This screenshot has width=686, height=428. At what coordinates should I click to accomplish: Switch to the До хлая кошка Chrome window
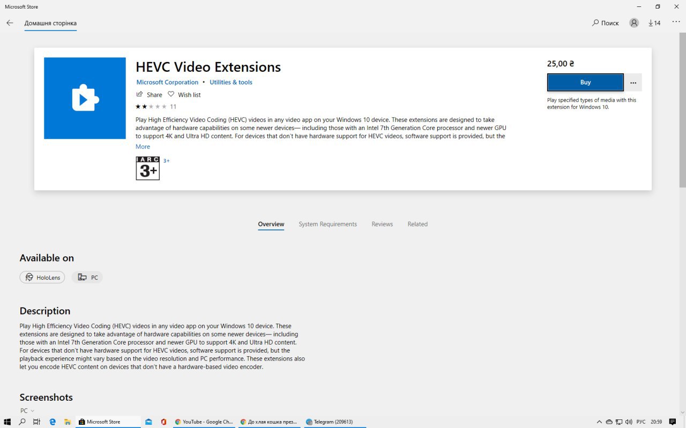pyautogui.click(x=269, y=422)
